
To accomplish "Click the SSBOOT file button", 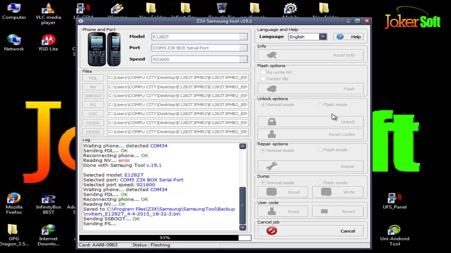I will click(x=93, y=96).
